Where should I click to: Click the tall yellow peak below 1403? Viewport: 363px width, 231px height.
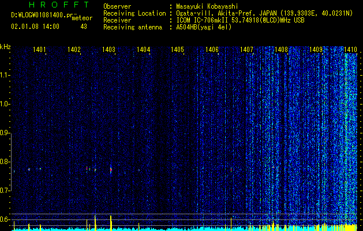(x=111, y=222)
